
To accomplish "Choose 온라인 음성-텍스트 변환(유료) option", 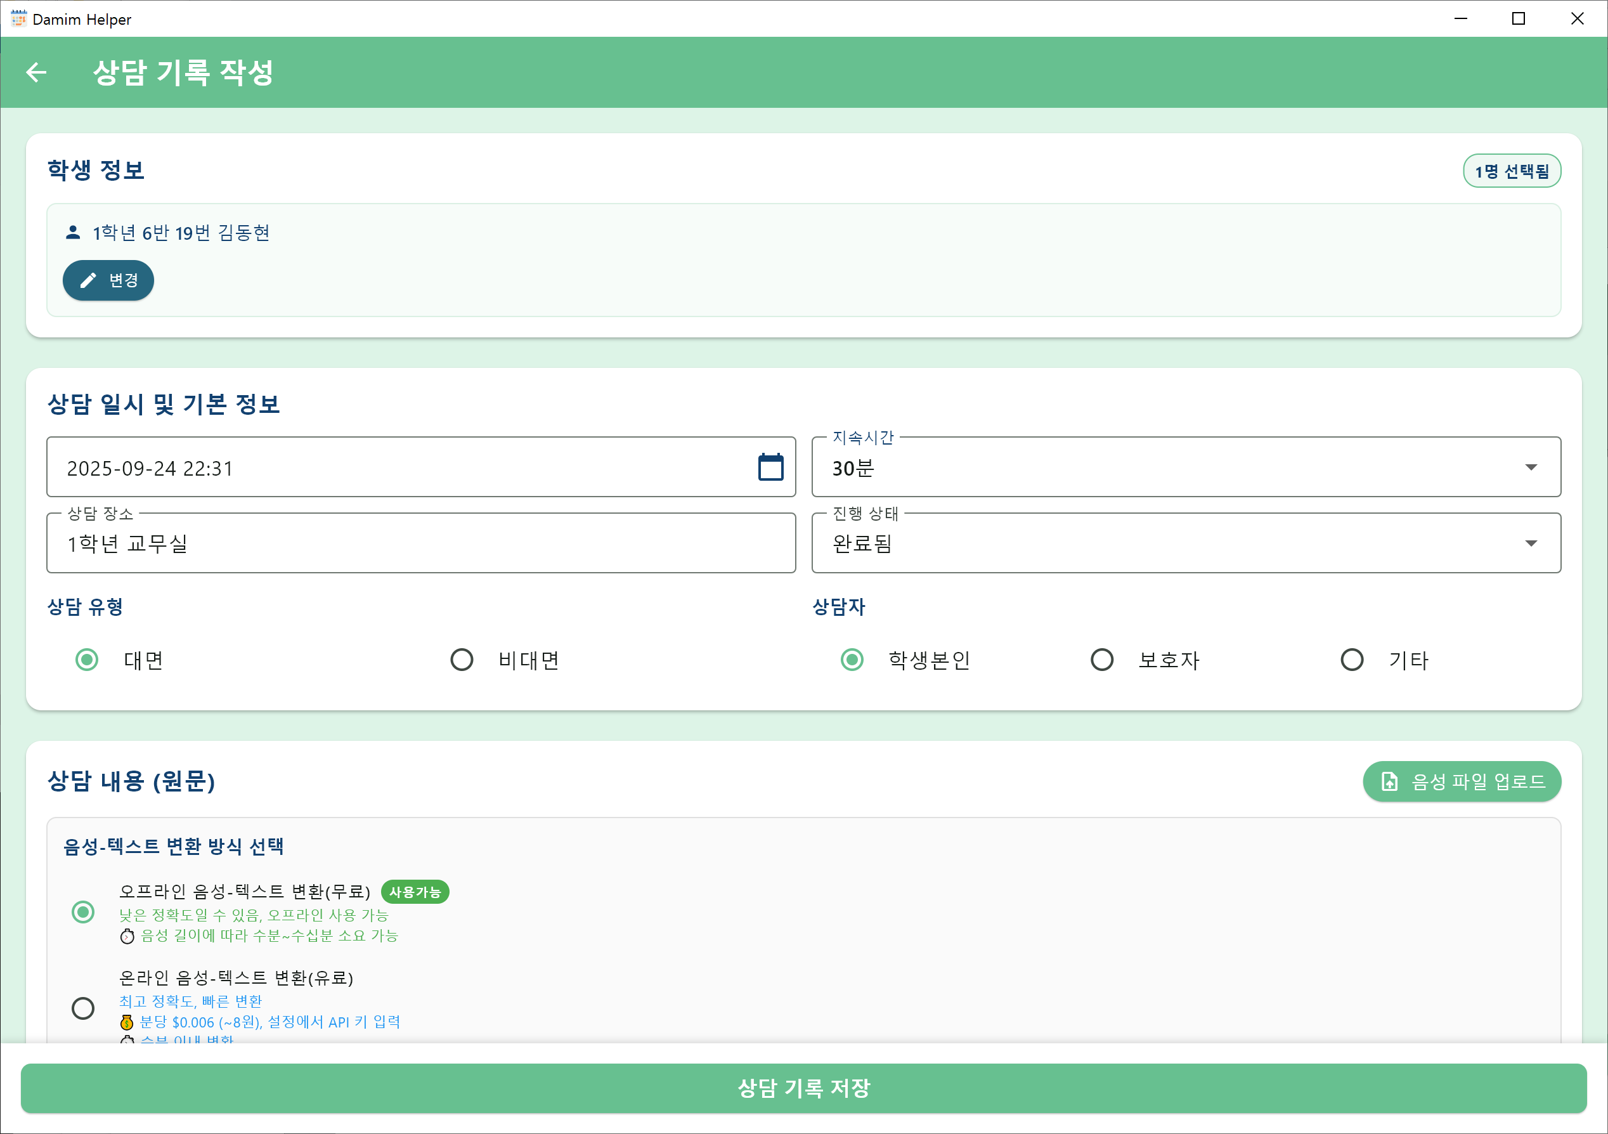I will point(83,1008).
